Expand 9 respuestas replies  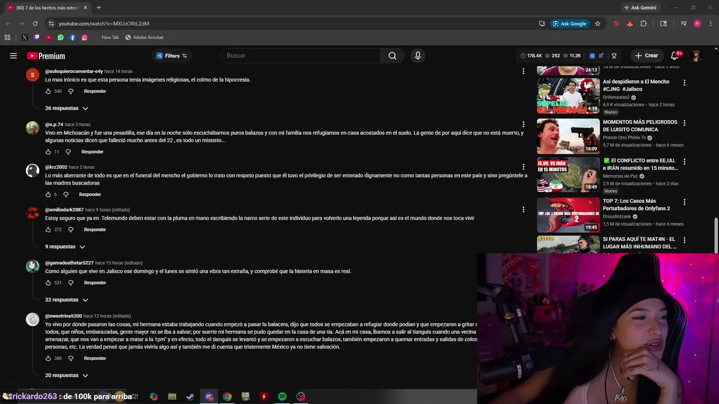(65, 247)
